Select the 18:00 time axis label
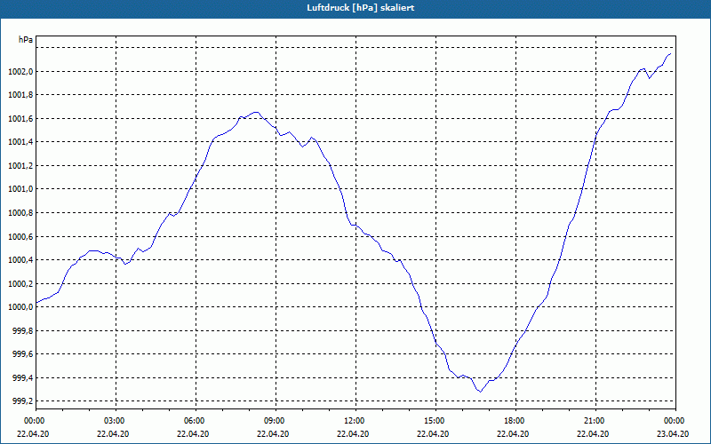 (515, 421)
